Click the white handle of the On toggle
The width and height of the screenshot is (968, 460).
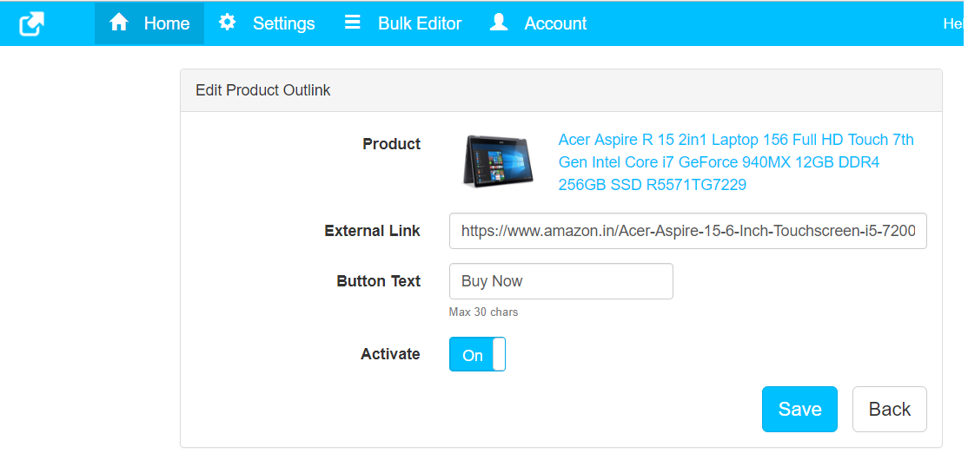tap(499, 355)
